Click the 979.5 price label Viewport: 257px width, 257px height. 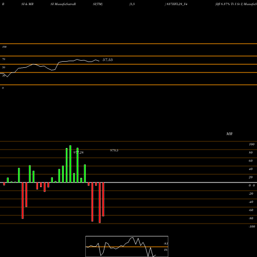114,151
